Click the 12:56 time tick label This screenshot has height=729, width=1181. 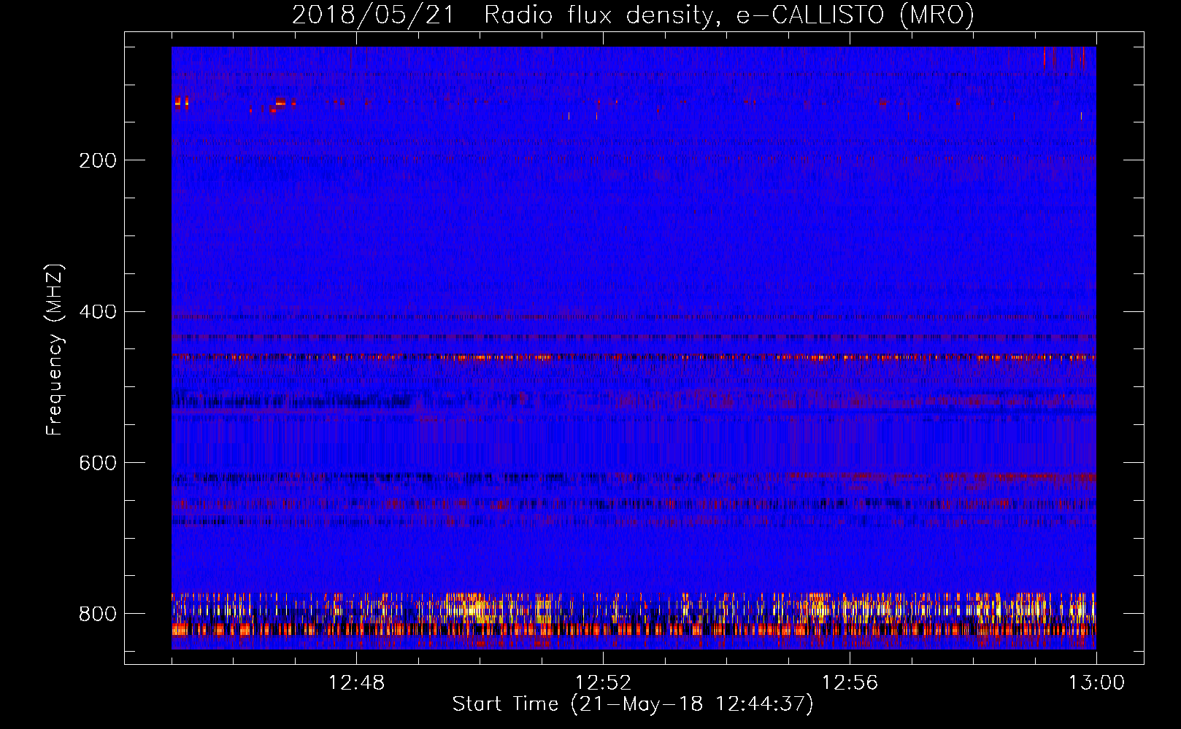850,683
